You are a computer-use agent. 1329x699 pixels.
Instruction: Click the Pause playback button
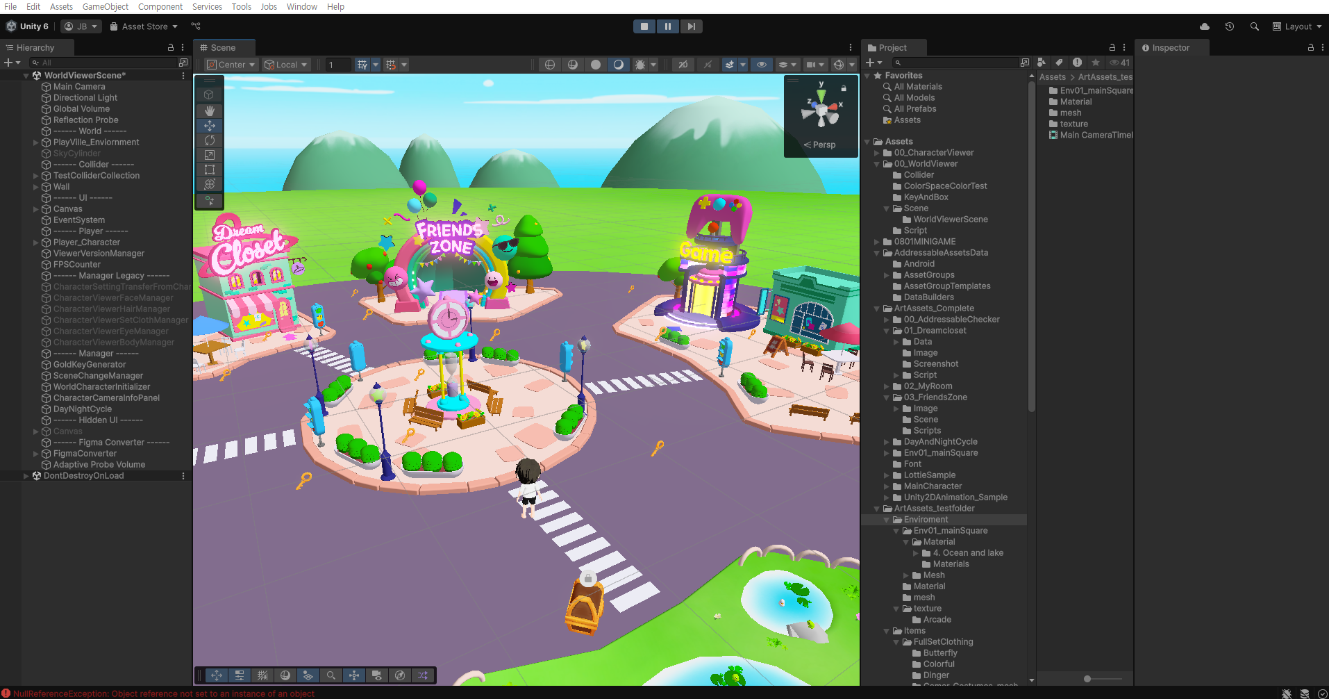click(667, 26)
